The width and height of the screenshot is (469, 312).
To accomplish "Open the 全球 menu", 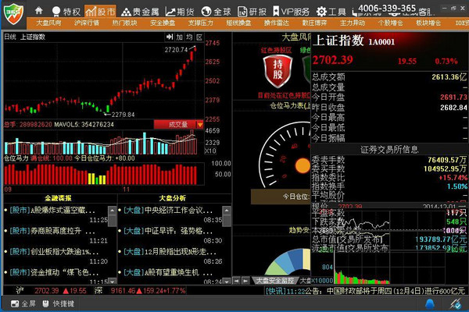I will click(217, 12).
